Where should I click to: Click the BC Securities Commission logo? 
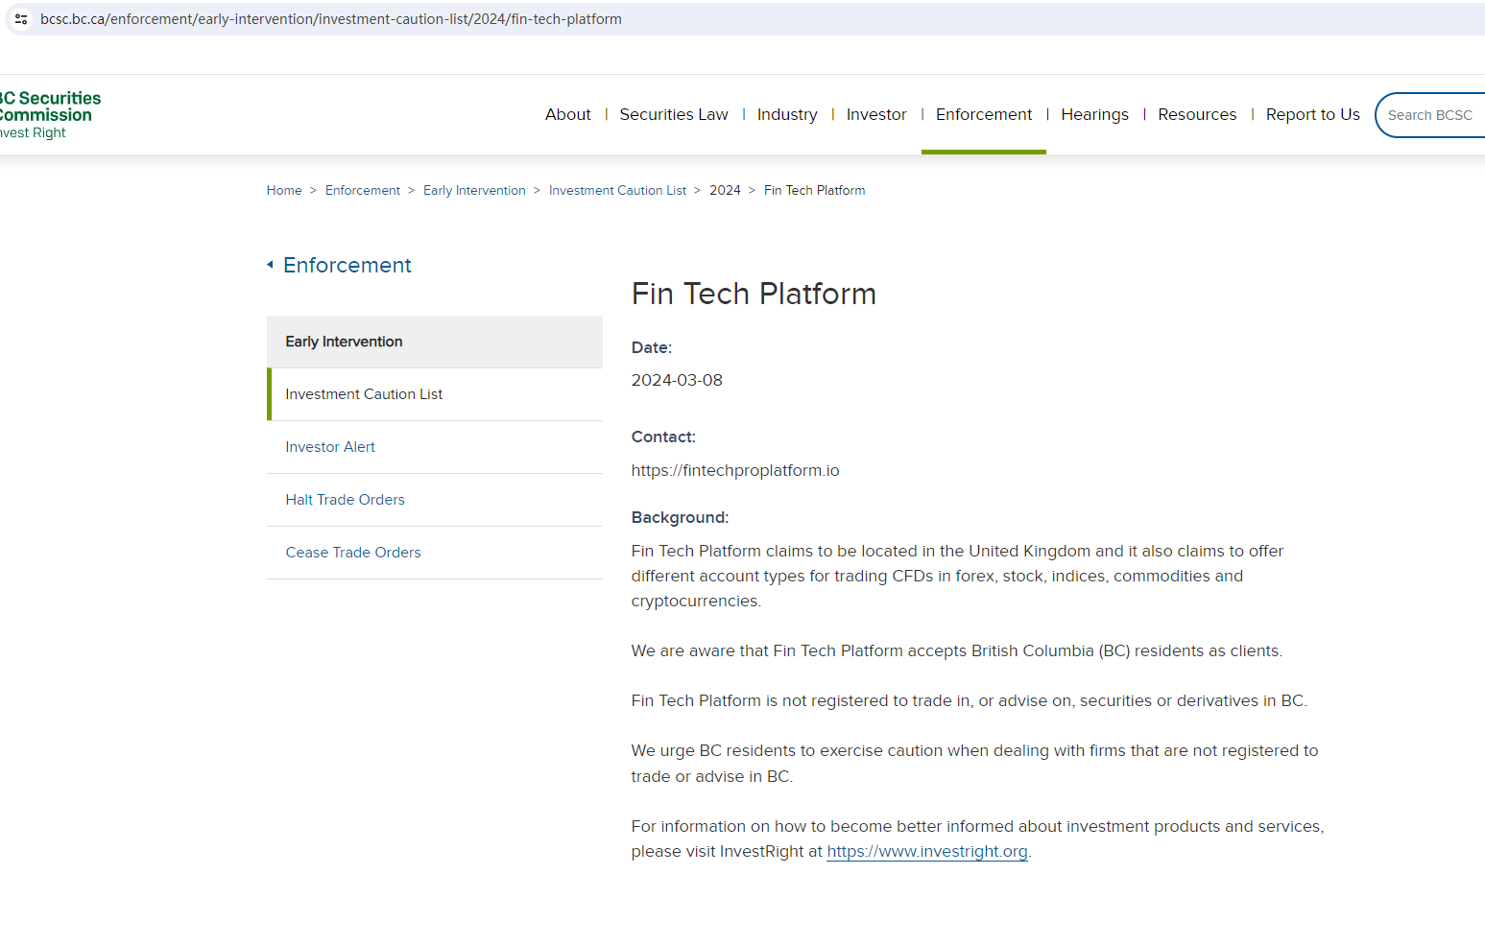[48, 114]
